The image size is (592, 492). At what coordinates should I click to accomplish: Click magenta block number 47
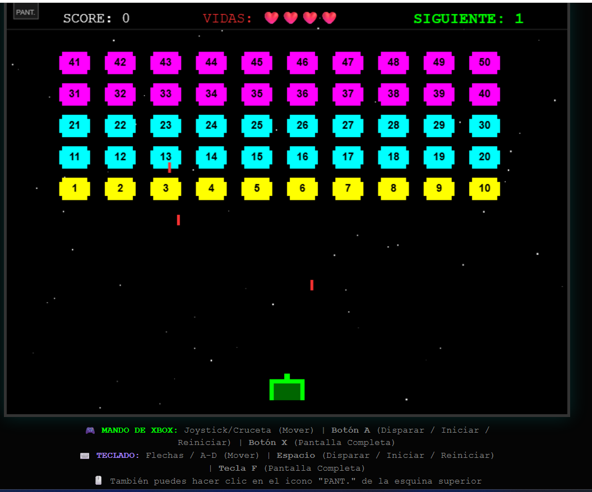click(x=348, y=63)
